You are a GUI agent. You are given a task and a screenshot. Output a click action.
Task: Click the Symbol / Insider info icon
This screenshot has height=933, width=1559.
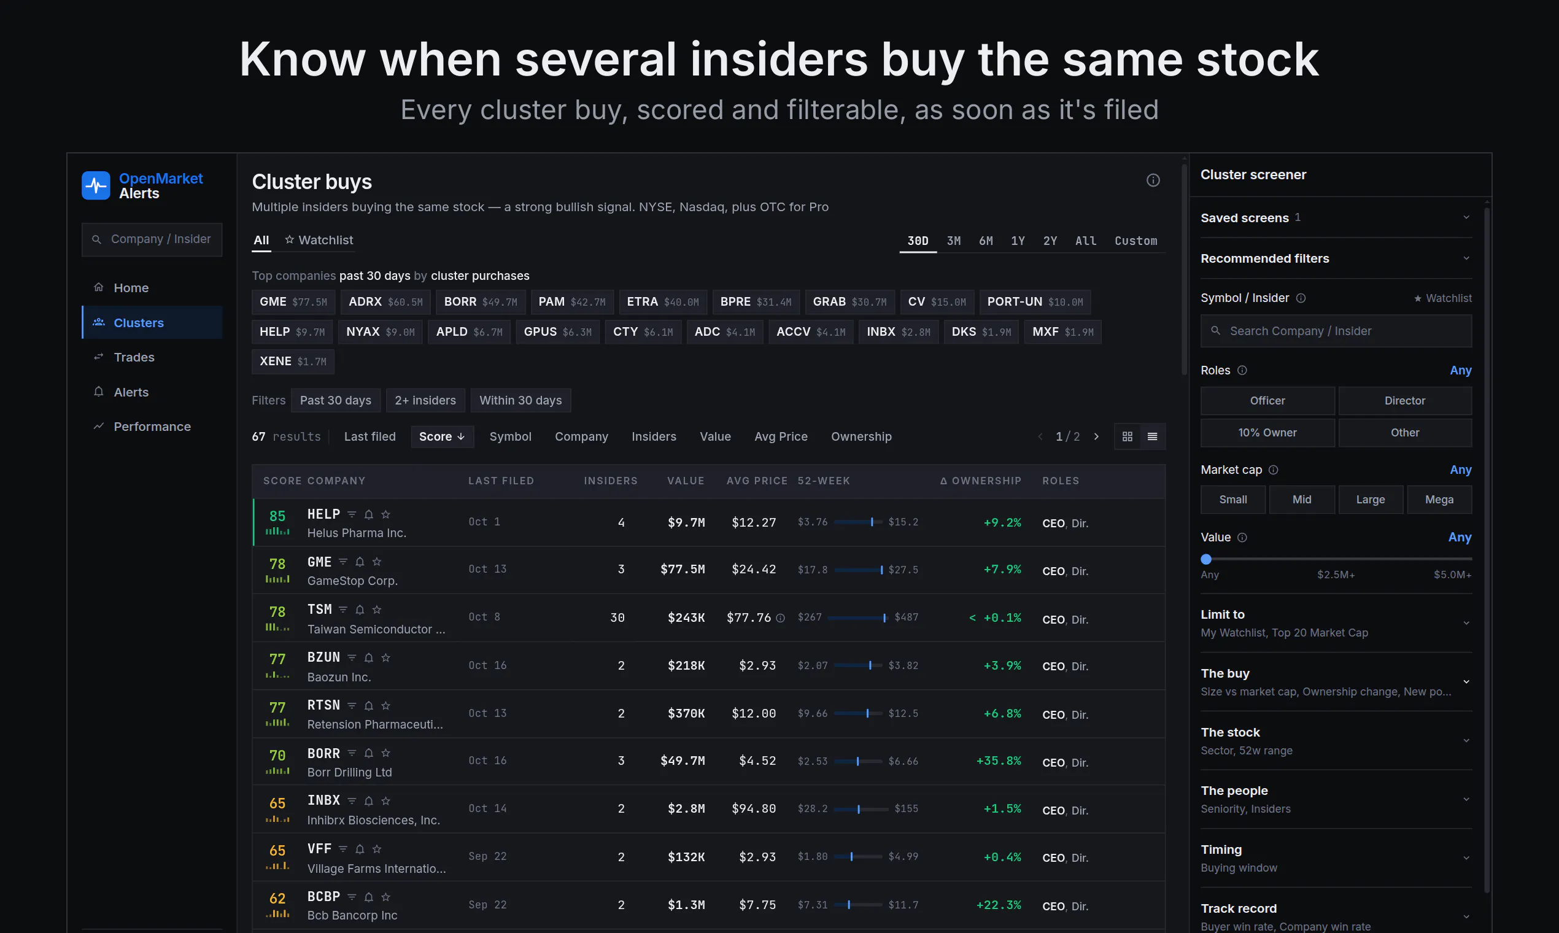click(1301, 298)
